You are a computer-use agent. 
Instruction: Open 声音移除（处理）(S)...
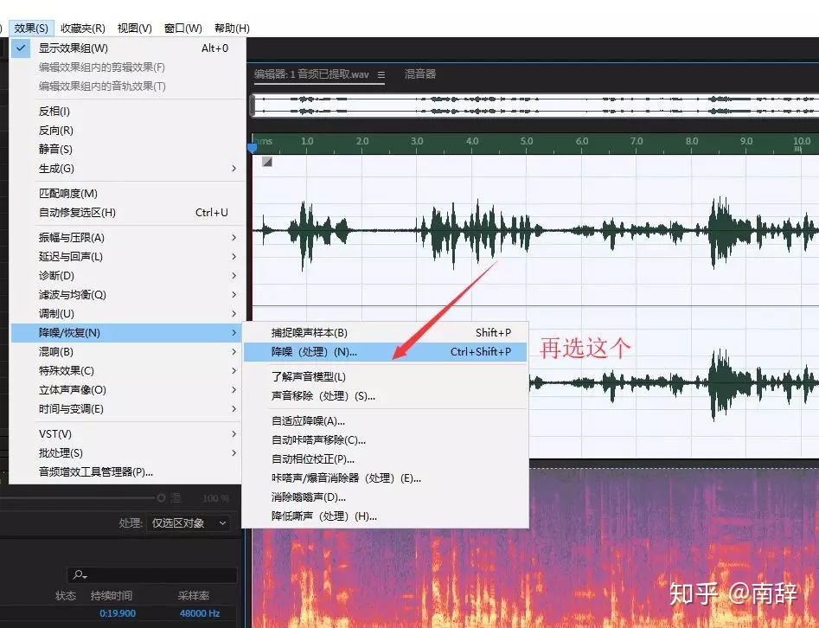click(x=386, y=396)
